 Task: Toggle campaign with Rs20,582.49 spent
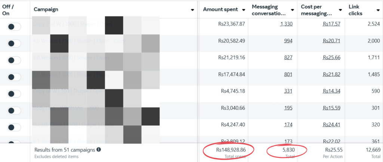point(14,44)
